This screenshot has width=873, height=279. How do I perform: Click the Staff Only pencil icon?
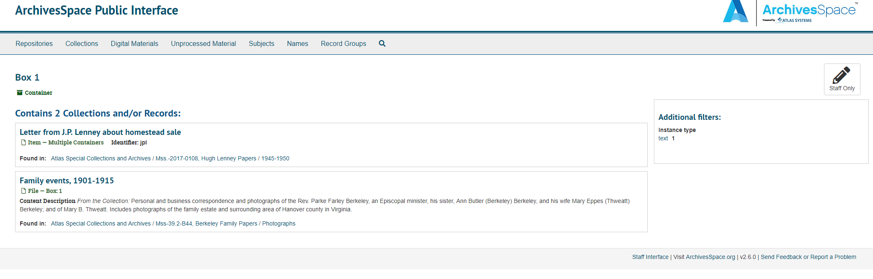click(x=842, y=76)
